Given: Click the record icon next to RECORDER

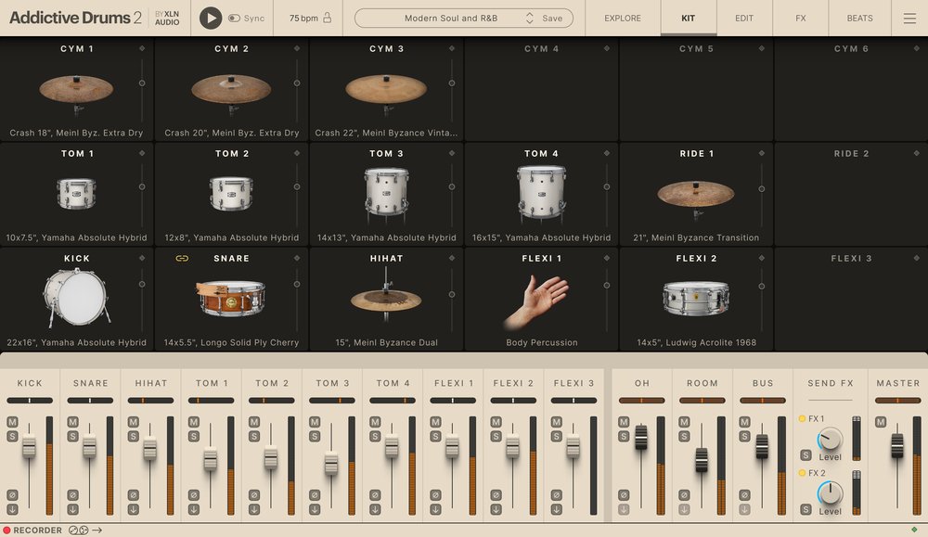Looking at the screenshot, I should click(9, 531).
